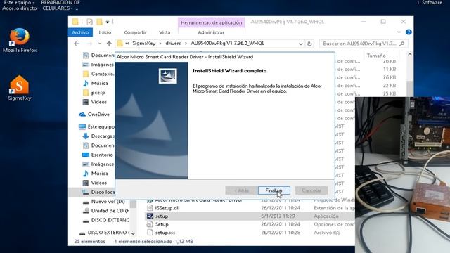Screen dimensions: 450x253
Task: Expand the ribbon with the chevron
Action: [x=399, y=32]
